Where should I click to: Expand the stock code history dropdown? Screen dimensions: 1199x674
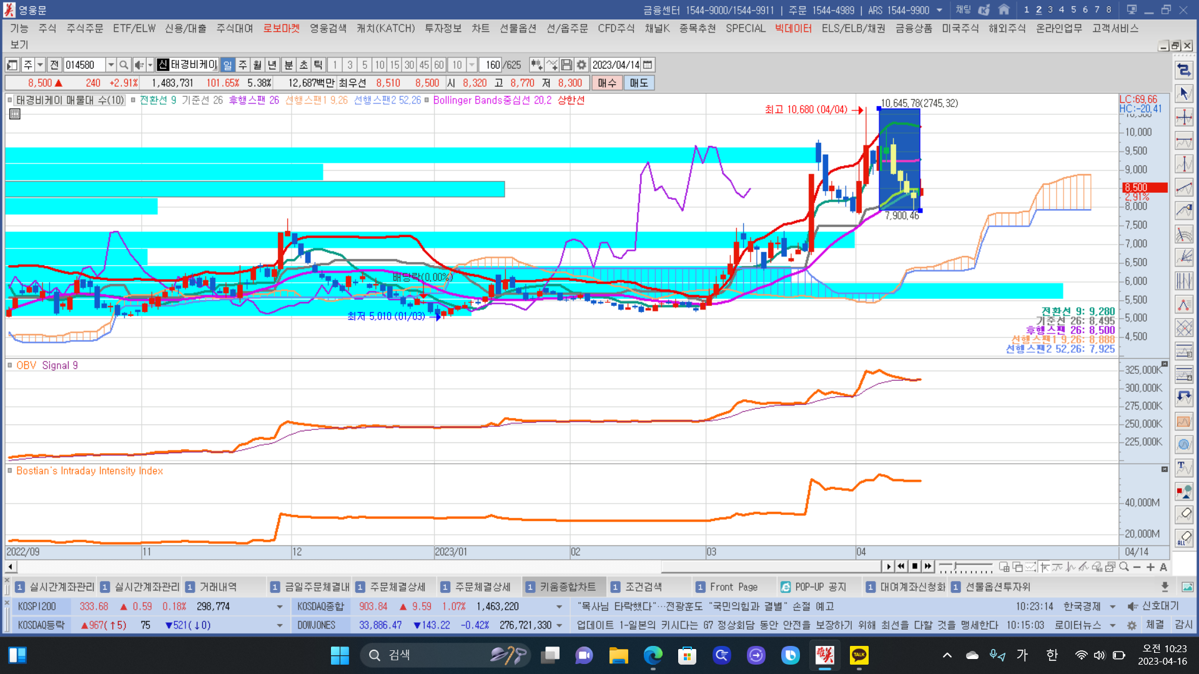(x=111, y=65)
